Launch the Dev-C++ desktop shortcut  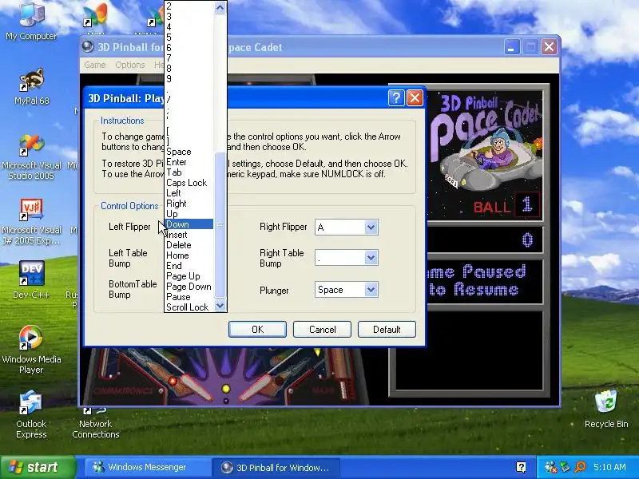coord(31,280)
